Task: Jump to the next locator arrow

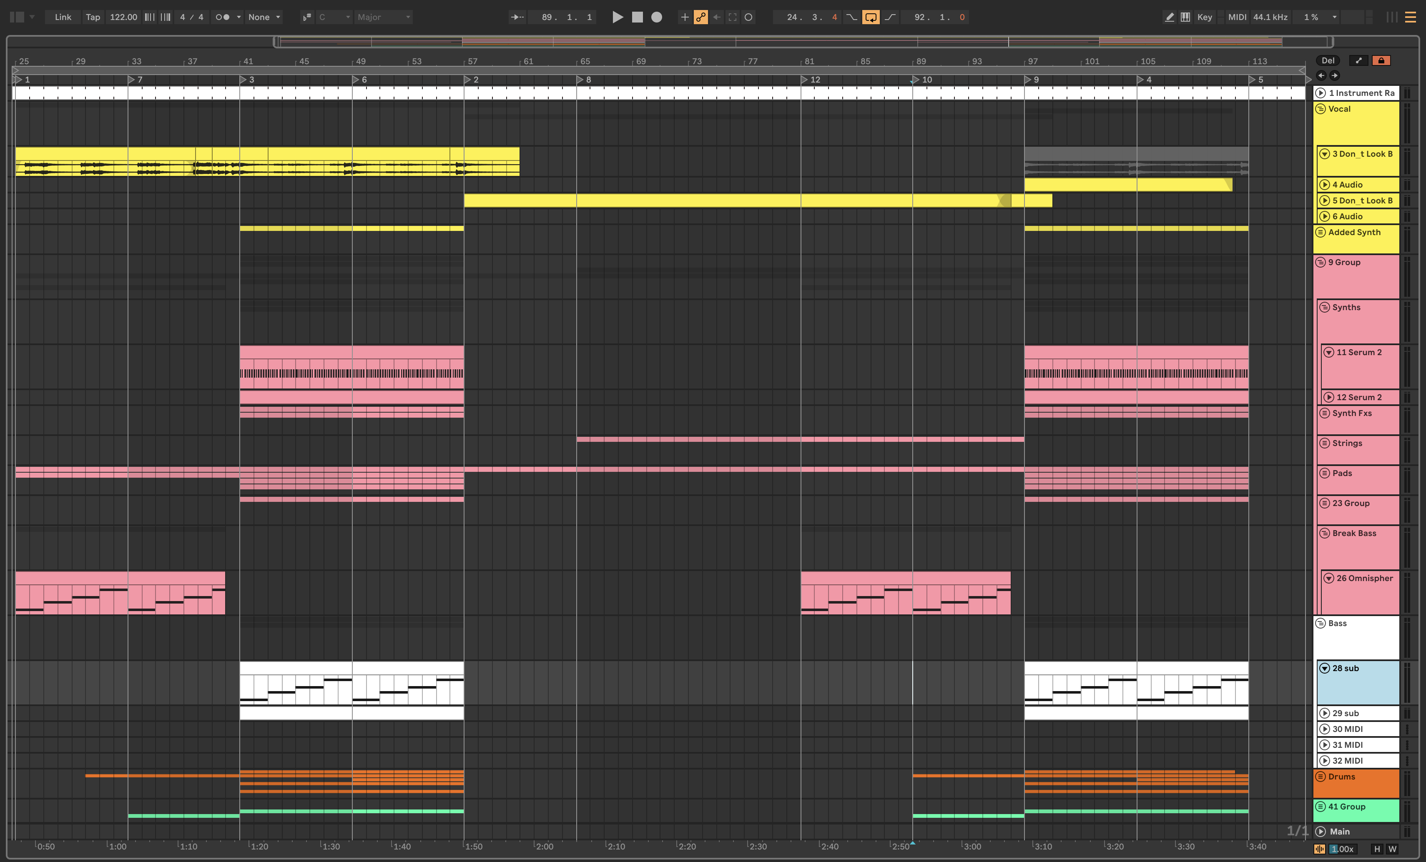Action: pyautogui.click(x=1335, y=75)
